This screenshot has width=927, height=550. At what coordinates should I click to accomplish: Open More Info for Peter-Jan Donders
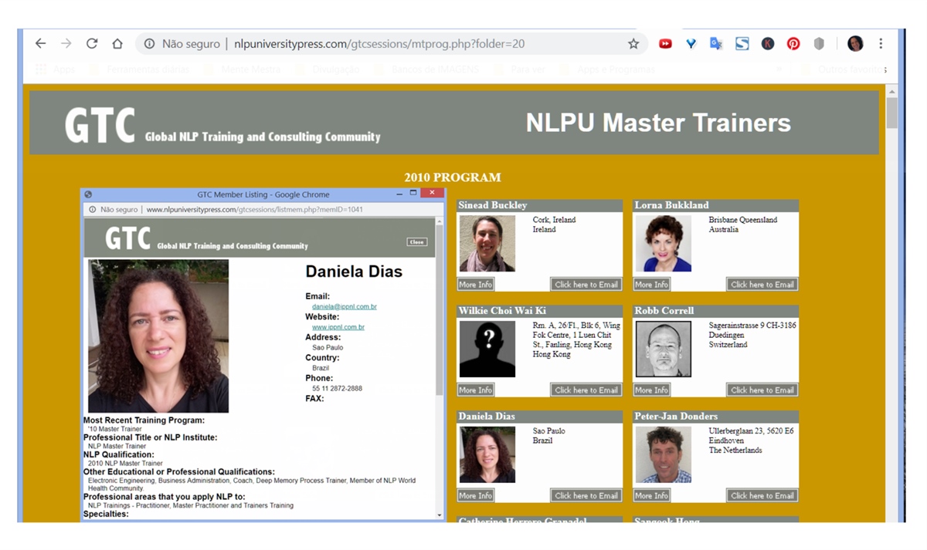point(651,496)
